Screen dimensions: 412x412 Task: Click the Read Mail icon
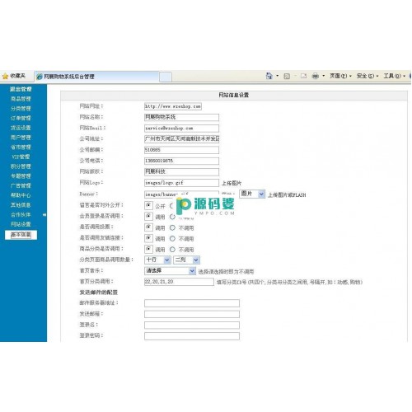(x=303, y=76)
